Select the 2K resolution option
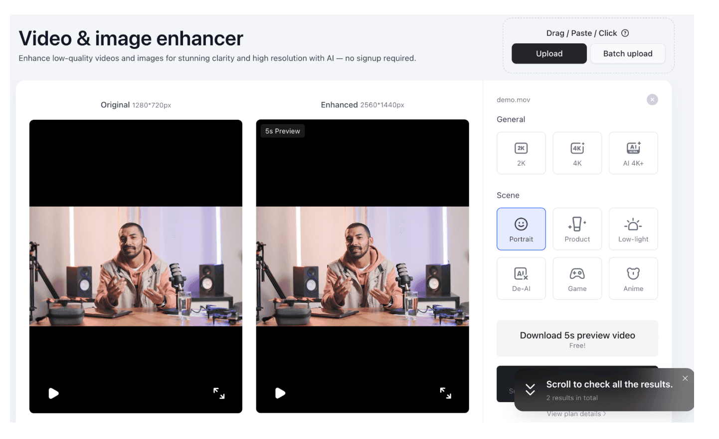The width and height of the screenshot is (719, 439). [x=521, y=153]
